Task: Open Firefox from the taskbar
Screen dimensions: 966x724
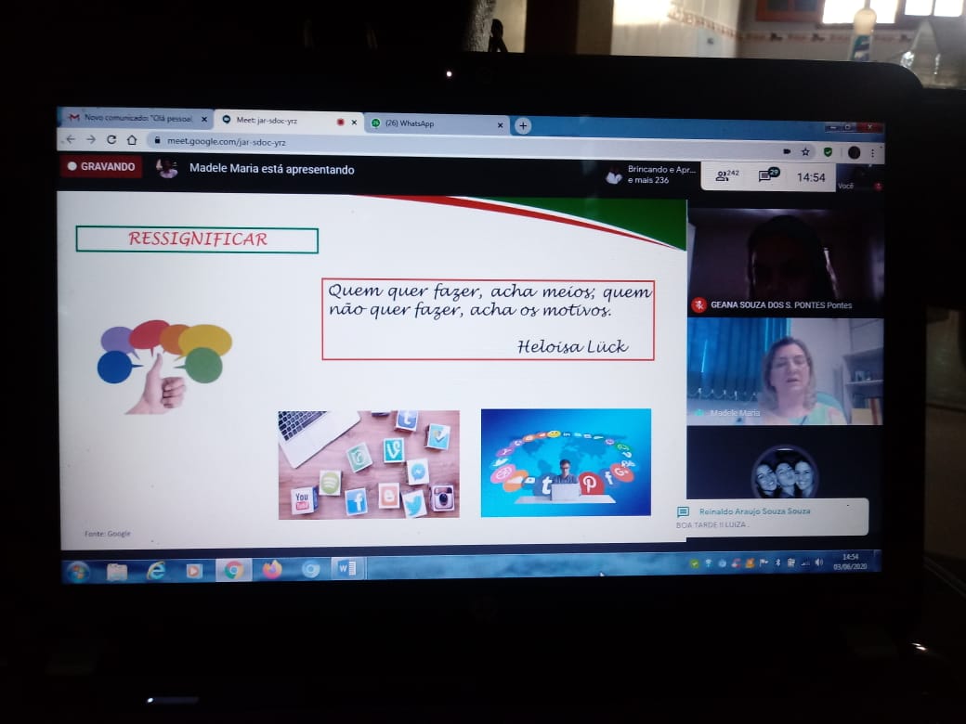Action: 271,569
